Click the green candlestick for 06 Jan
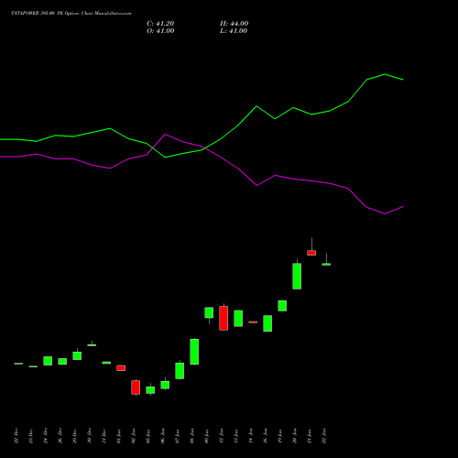Screen dimensions: 458x458 [165, 385]
